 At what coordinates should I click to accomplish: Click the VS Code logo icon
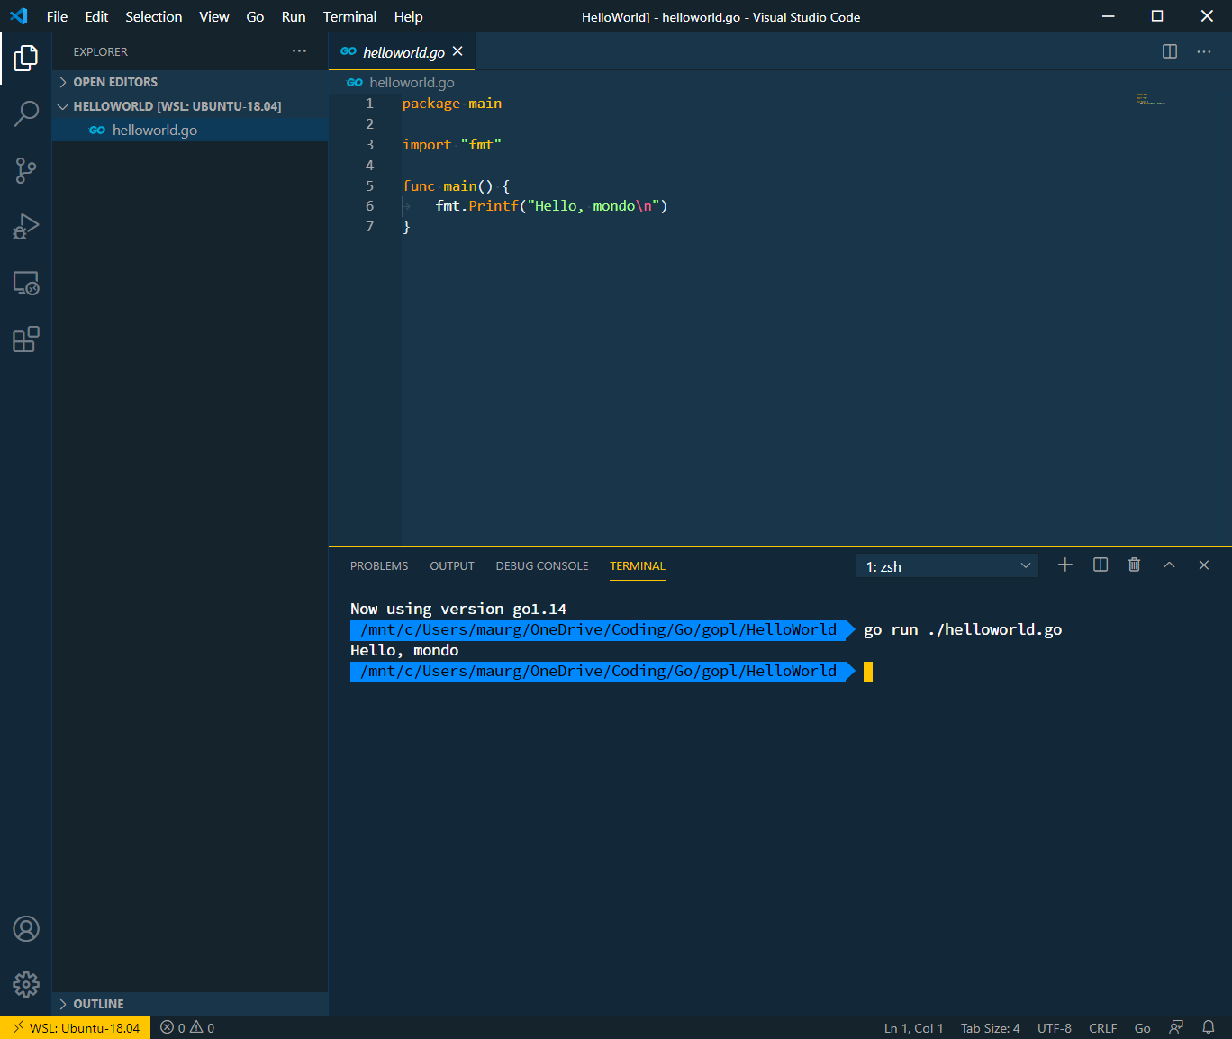click(18, 16)
